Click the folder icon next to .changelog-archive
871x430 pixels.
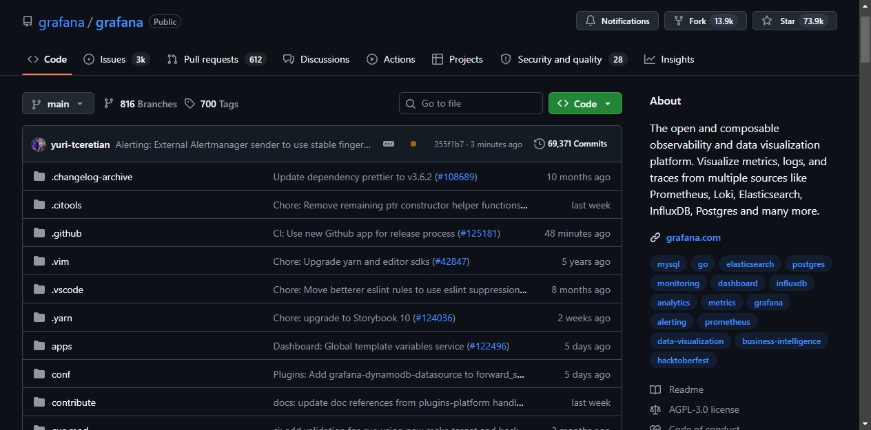pos(39,177)
